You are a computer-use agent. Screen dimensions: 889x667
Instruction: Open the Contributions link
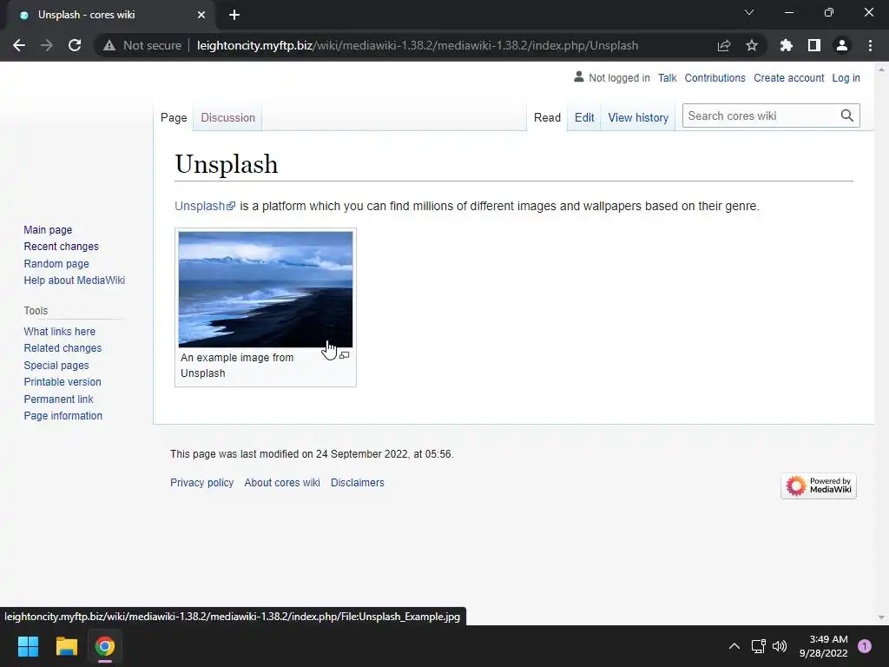pyautogui.click(x=715, y=77)
